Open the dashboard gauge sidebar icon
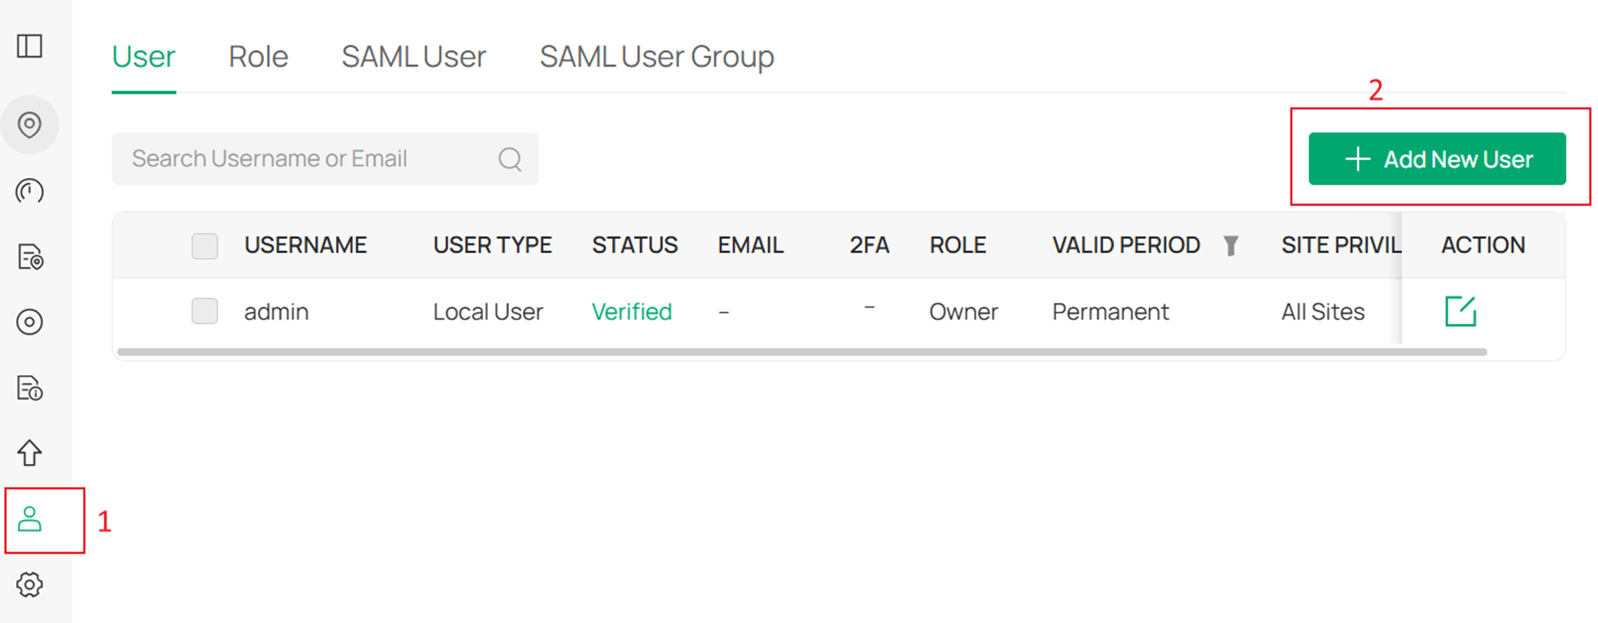 29,191
